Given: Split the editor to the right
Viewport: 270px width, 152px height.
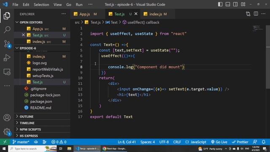Looking at the screenshot, I should pos(256,14).
